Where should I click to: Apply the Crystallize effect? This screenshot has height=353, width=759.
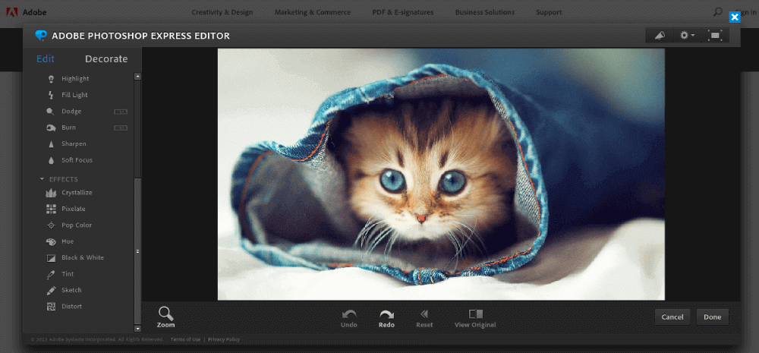76,193
